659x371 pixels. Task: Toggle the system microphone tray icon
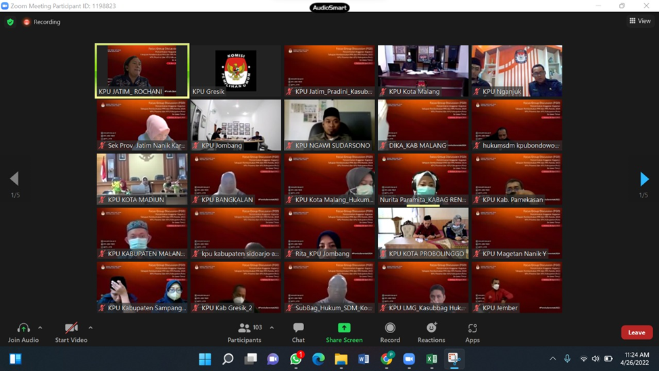[568, 359]
